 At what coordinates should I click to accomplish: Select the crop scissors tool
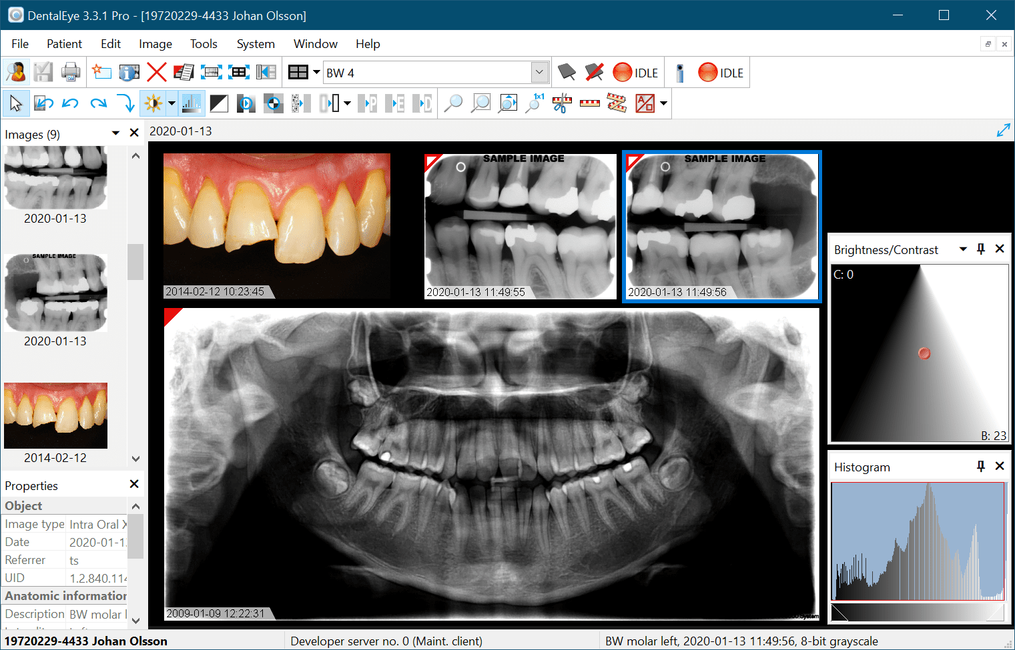pos(561,103)
